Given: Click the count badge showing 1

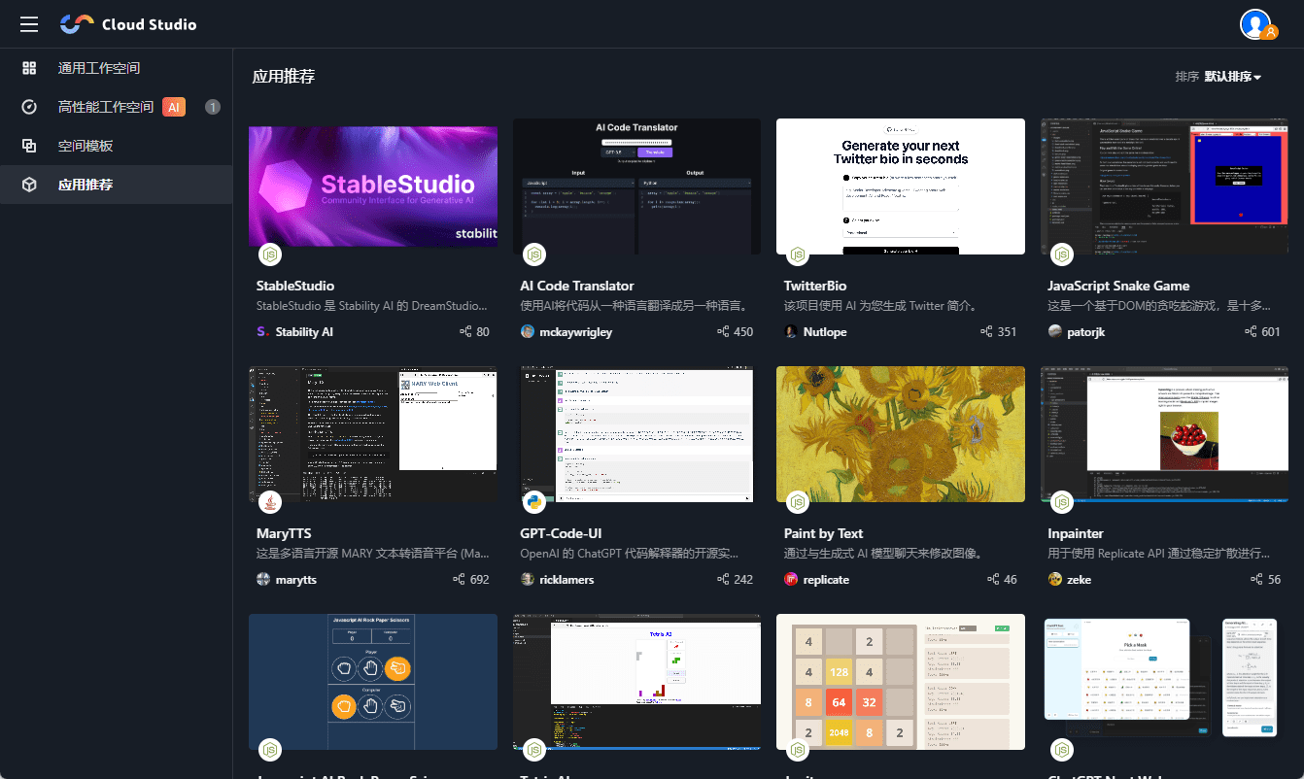Looking at the screenshot, I should pos(213,107).
